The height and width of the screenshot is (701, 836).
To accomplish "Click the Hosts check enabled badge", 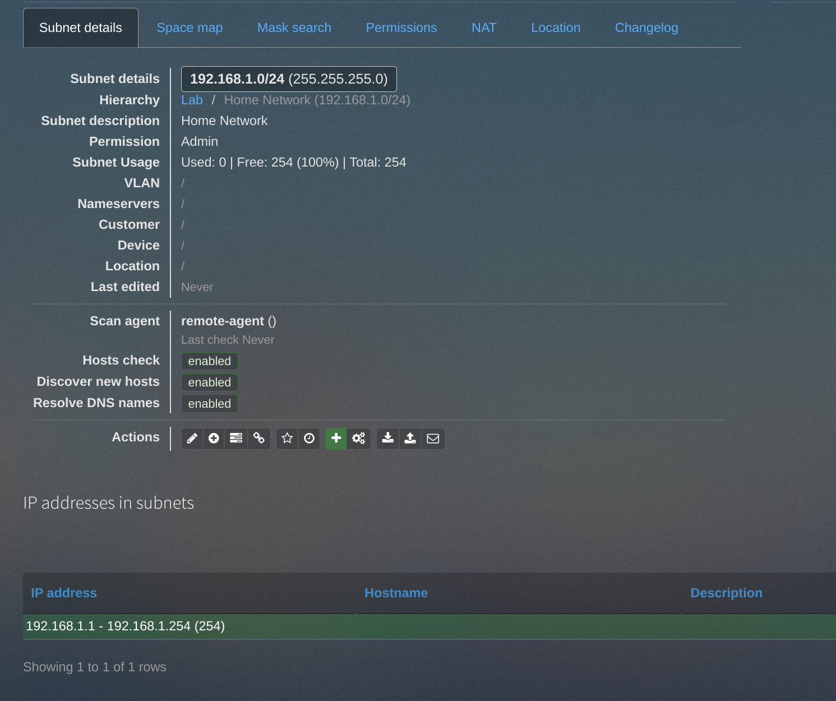I will tap(210, 361).
